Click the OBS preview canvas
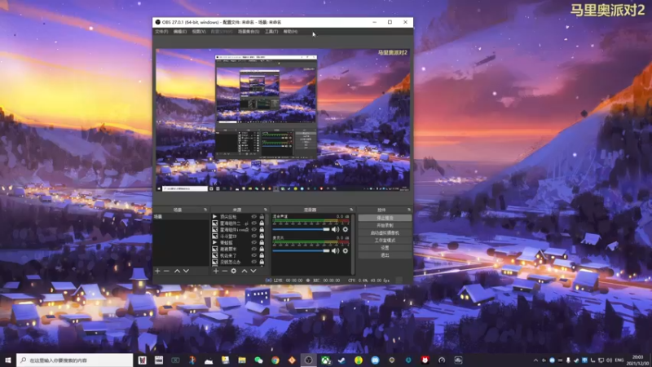Viewport: 652px width, 367px height. click(x=283, y=120)
